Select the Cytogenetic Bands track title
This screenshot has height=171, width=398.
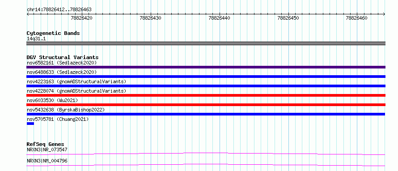pos(53,33)
